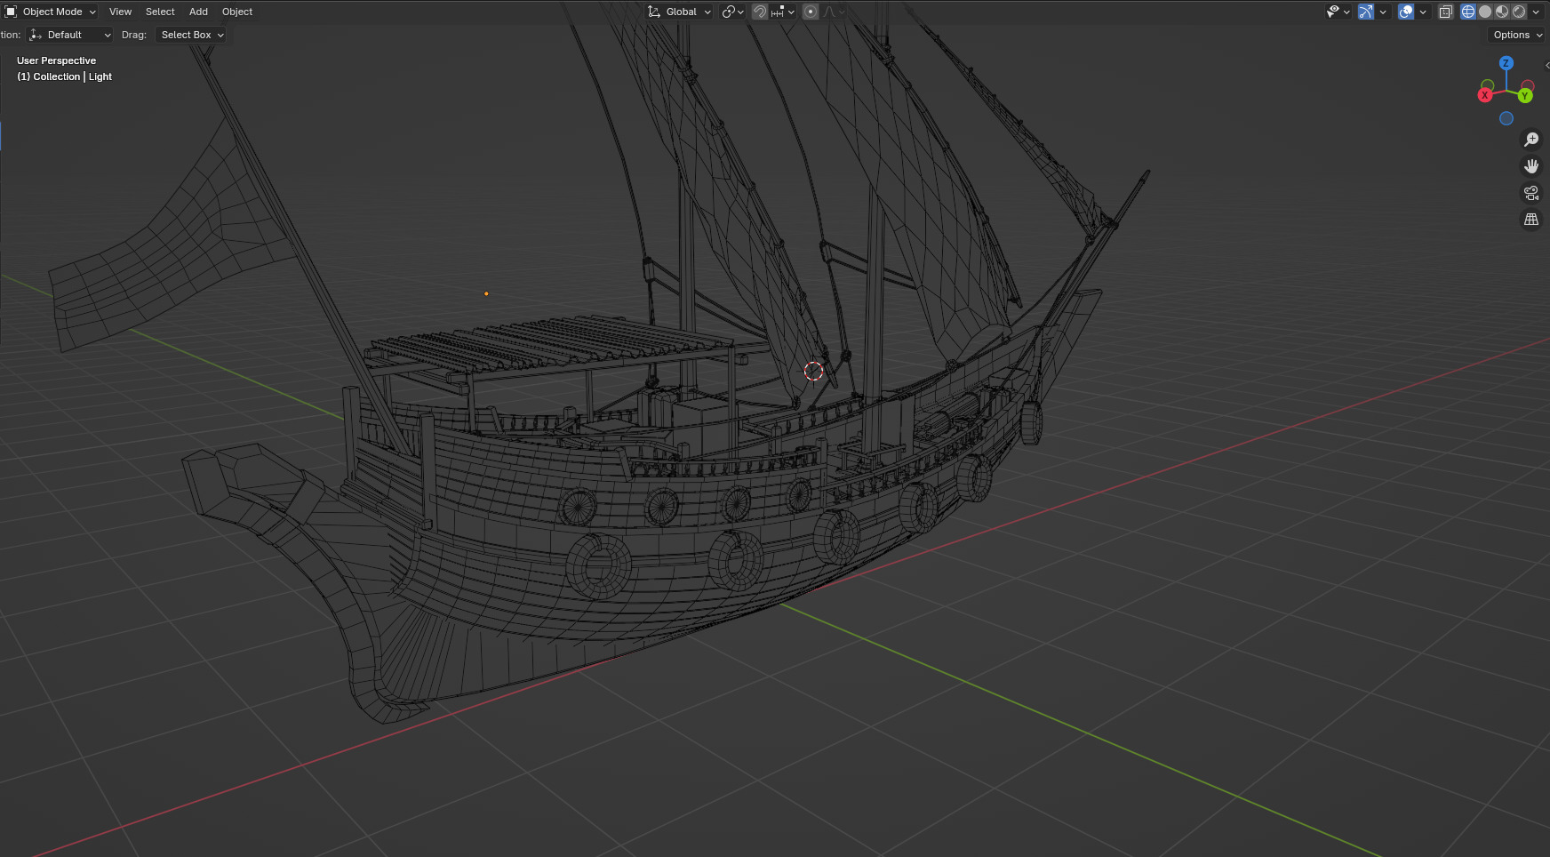Open the Object Mode dropdown
The image size is (1550, 857).
point(51,12)
